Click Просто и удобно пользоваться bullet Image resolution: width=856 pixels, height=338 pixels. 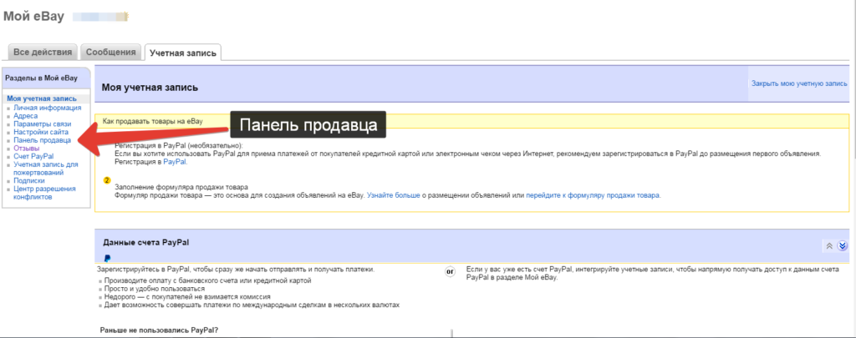pyautogui.click(x=155, y=289)
